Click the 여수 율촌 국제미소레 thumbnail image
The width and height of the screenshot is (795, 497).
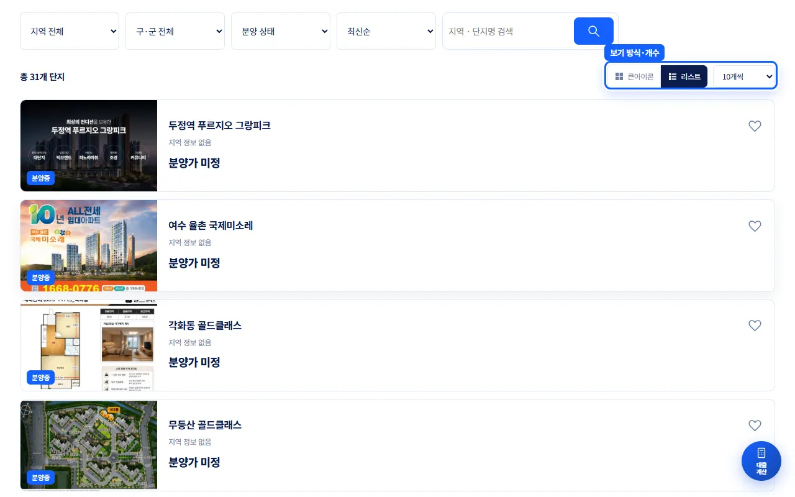click(x=89, y=245)
